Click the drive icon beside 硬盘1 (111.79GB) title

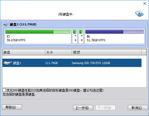[6, 24]
